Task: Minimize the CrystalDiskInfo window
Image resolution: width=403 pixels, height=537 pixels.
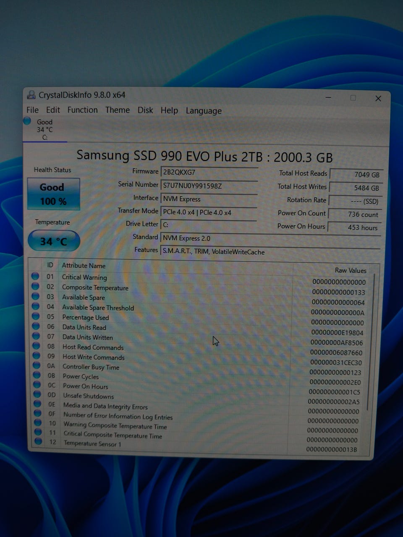Action: [329, 98]
